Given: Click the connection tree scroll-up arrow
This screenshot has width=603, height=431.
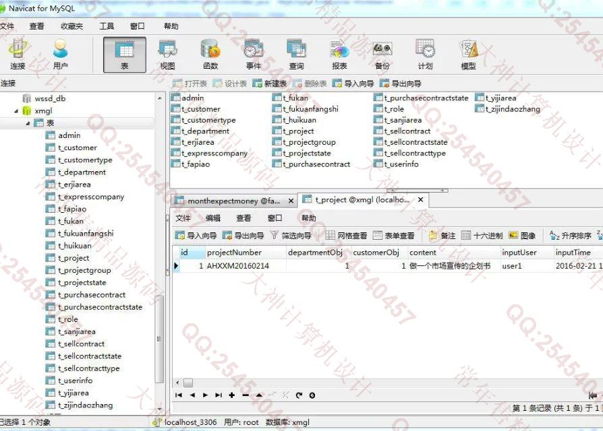Looking at the screenshot, I should click(160, 98).
